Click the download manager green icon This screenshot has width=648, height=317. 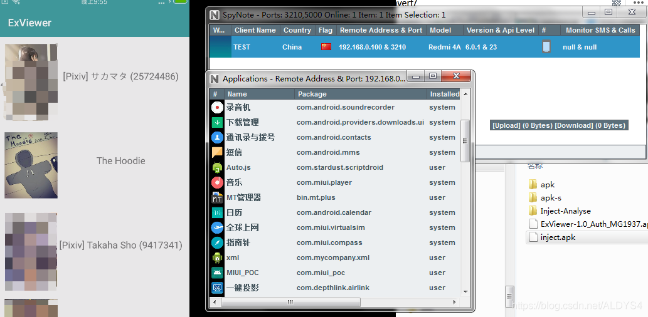tap(217, 123)
